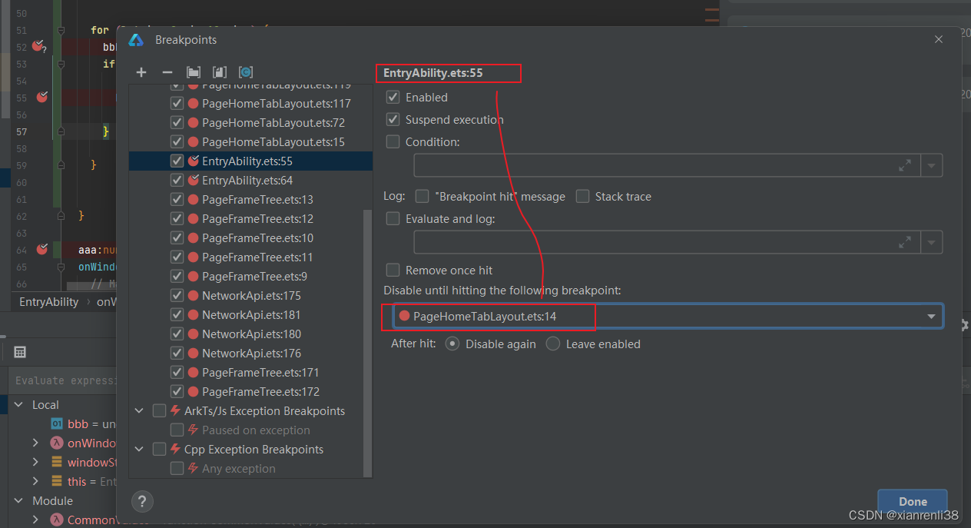Expand Condition field with expand arrows icon

(906, 164)
